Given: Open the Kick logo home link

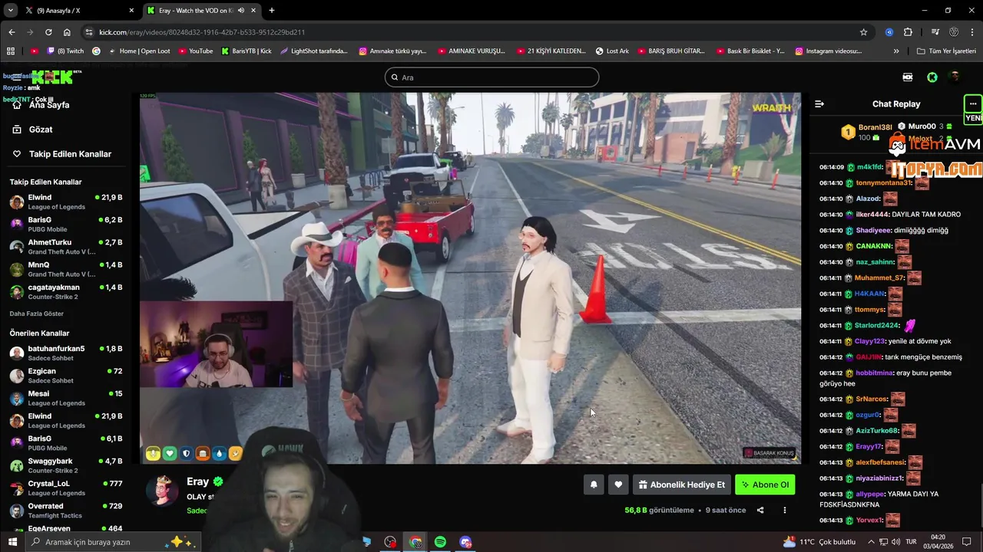Looking at the screenshot, I should (52, 77).
